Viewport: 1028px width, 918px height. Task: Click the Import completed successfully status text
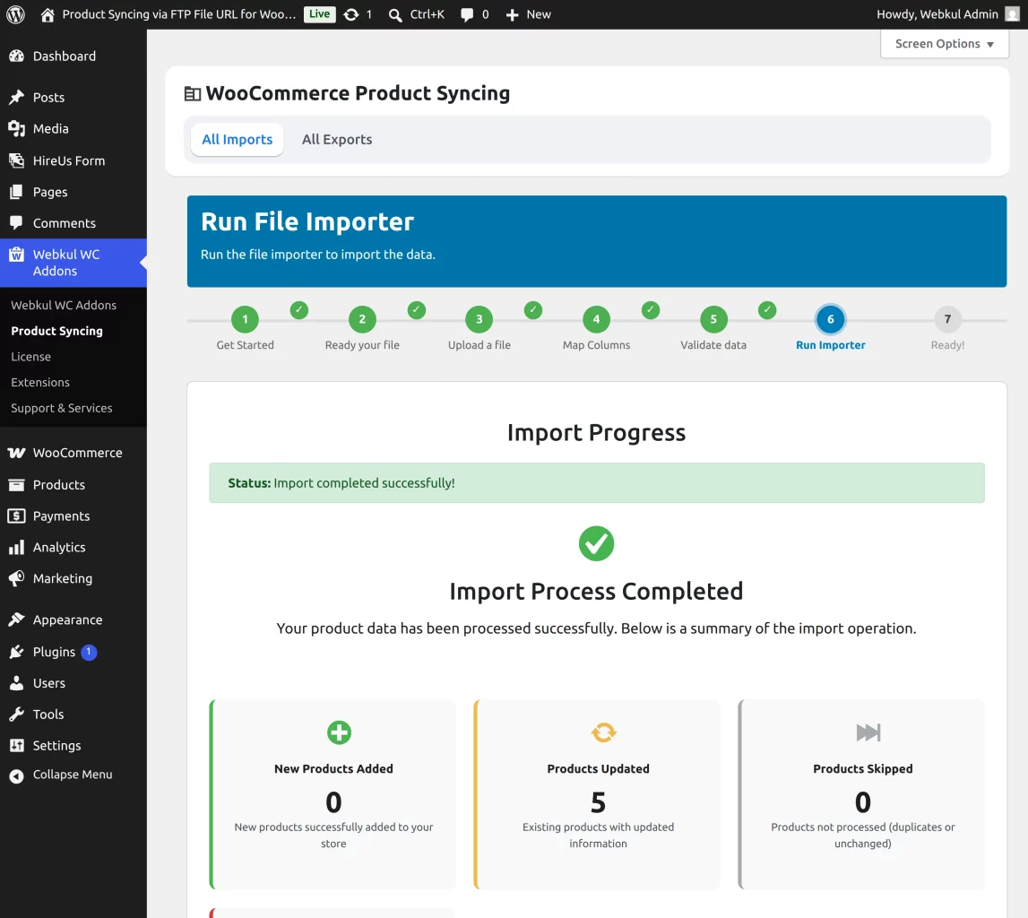click(364, 483)
